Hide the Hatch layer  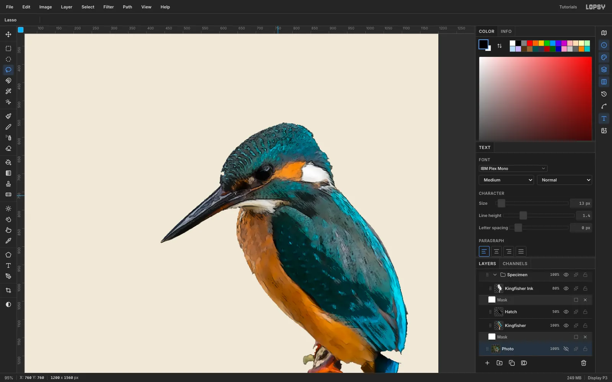click(x=566, y=312)
